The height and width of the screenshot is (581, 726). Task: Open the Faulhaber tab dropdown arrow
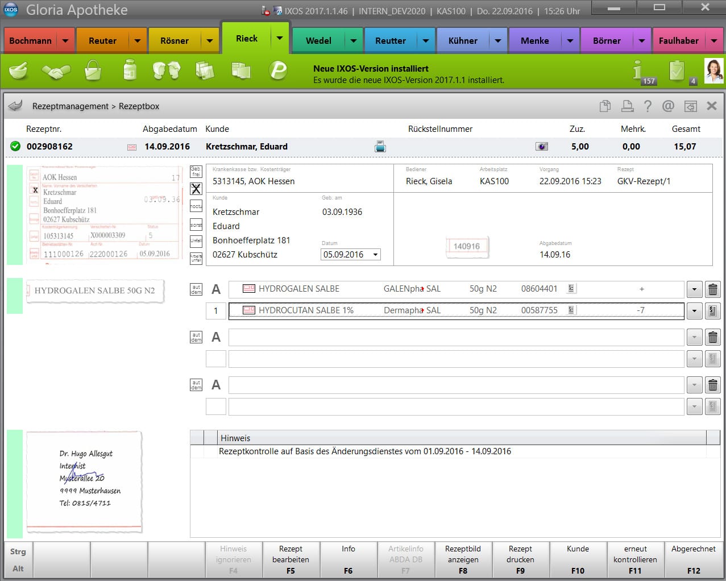click(714, 41)
